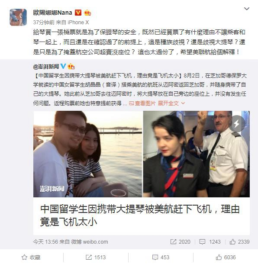
Task: Click the orange V verification badge beside Nana
Action: click(78, 13)
